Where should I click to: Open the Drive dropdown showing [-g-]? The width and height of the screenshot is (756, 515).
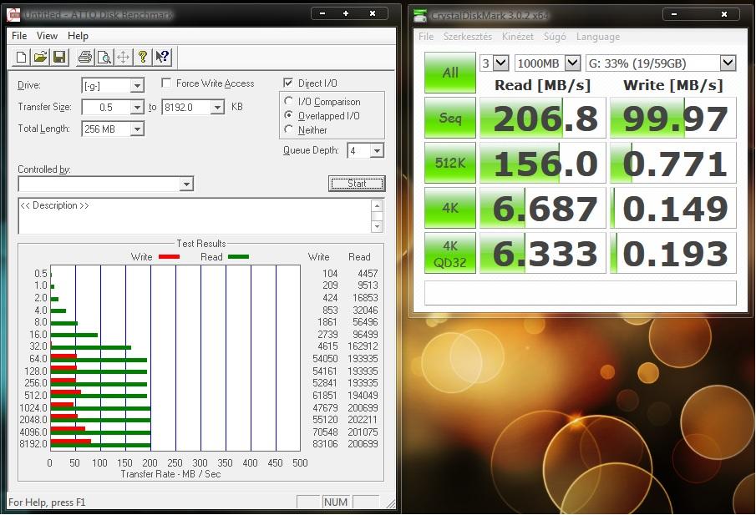coord(137,86)
